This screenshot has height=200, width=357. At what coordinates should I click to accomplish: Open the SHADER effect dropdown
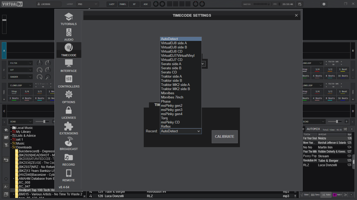coord(20,77)
